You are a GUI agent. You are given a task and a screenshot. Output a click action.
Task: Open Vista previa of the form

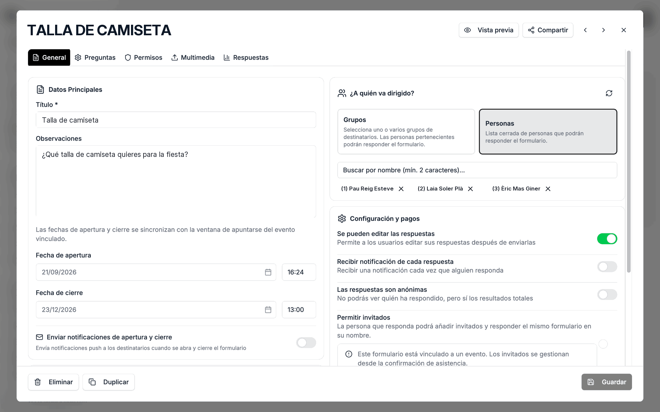pos(488,30)
